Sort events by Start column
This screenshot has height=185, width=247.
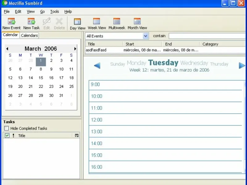pyautogui.click(x=143, y=44)
